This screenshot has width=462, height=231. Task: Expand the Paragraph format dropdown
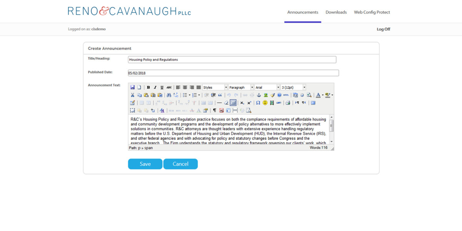[x=241, y=87]
